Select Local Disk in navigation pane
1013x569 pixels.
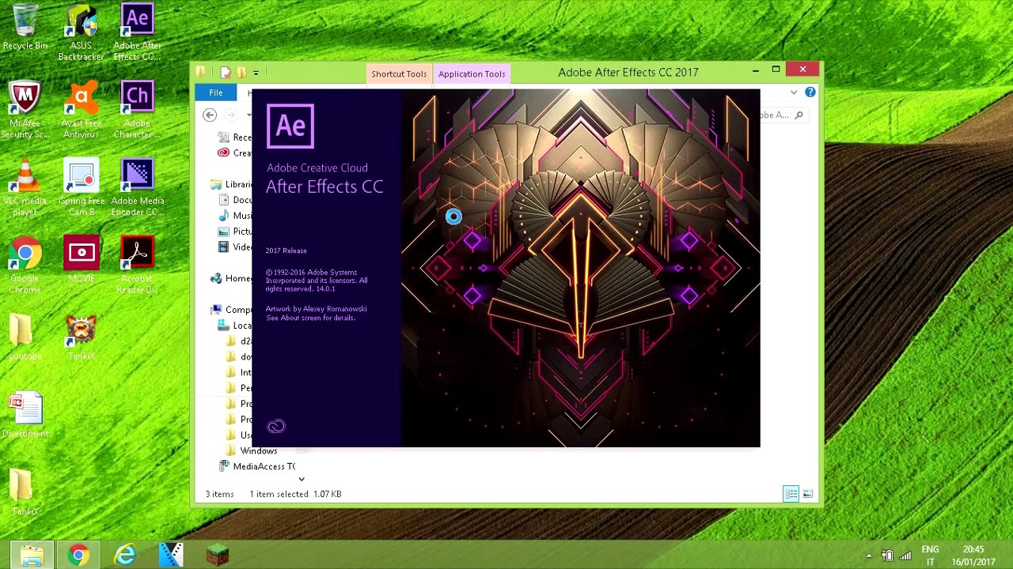(235, 326)
